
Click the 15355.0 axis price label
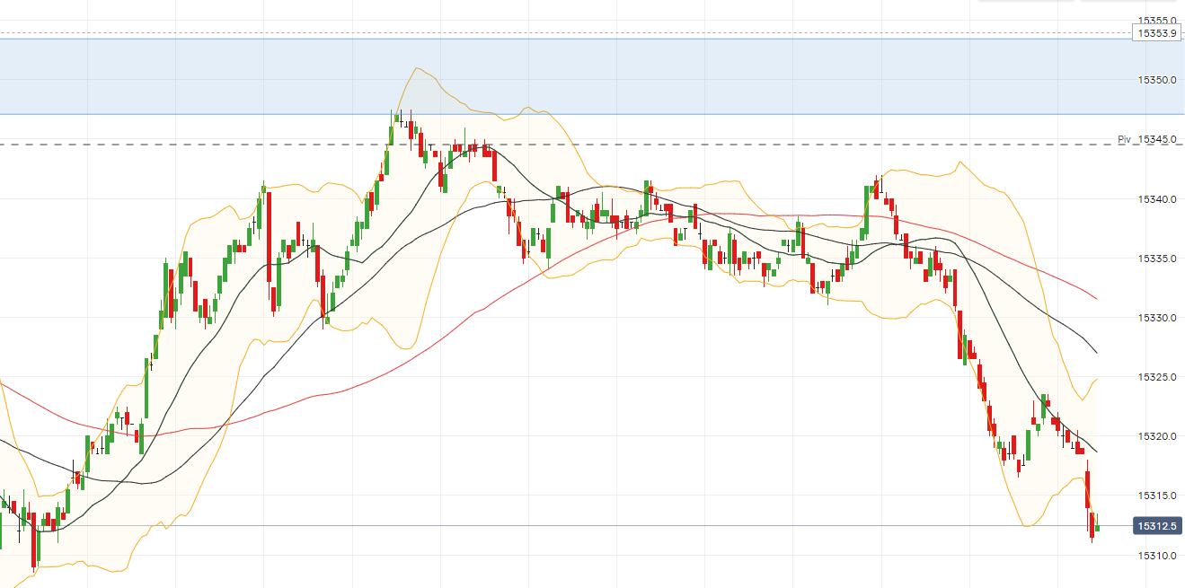(1157, 20)
